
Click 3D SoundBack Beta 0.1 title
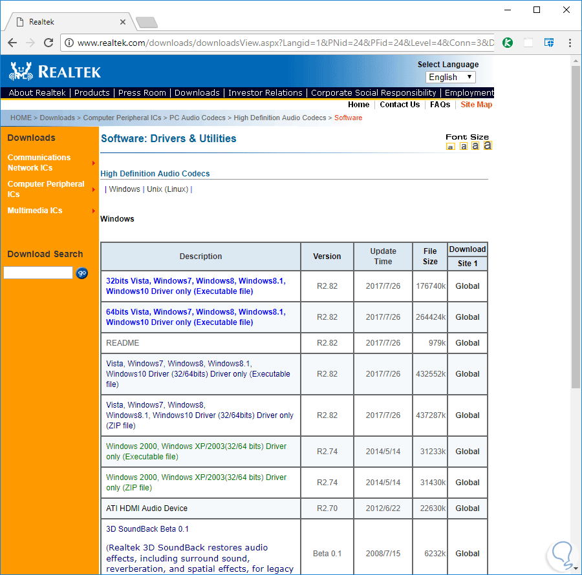(147, 529)
